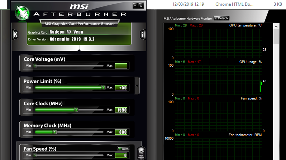Click the Memory Clock slider handle

(54, 132)
